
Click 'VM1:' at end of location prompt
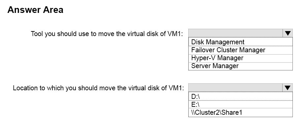pyautogui.click(x=175, y=88)
